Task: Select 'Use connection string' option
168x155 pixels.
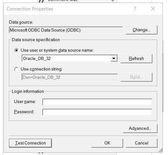Action: click(17, 69)
